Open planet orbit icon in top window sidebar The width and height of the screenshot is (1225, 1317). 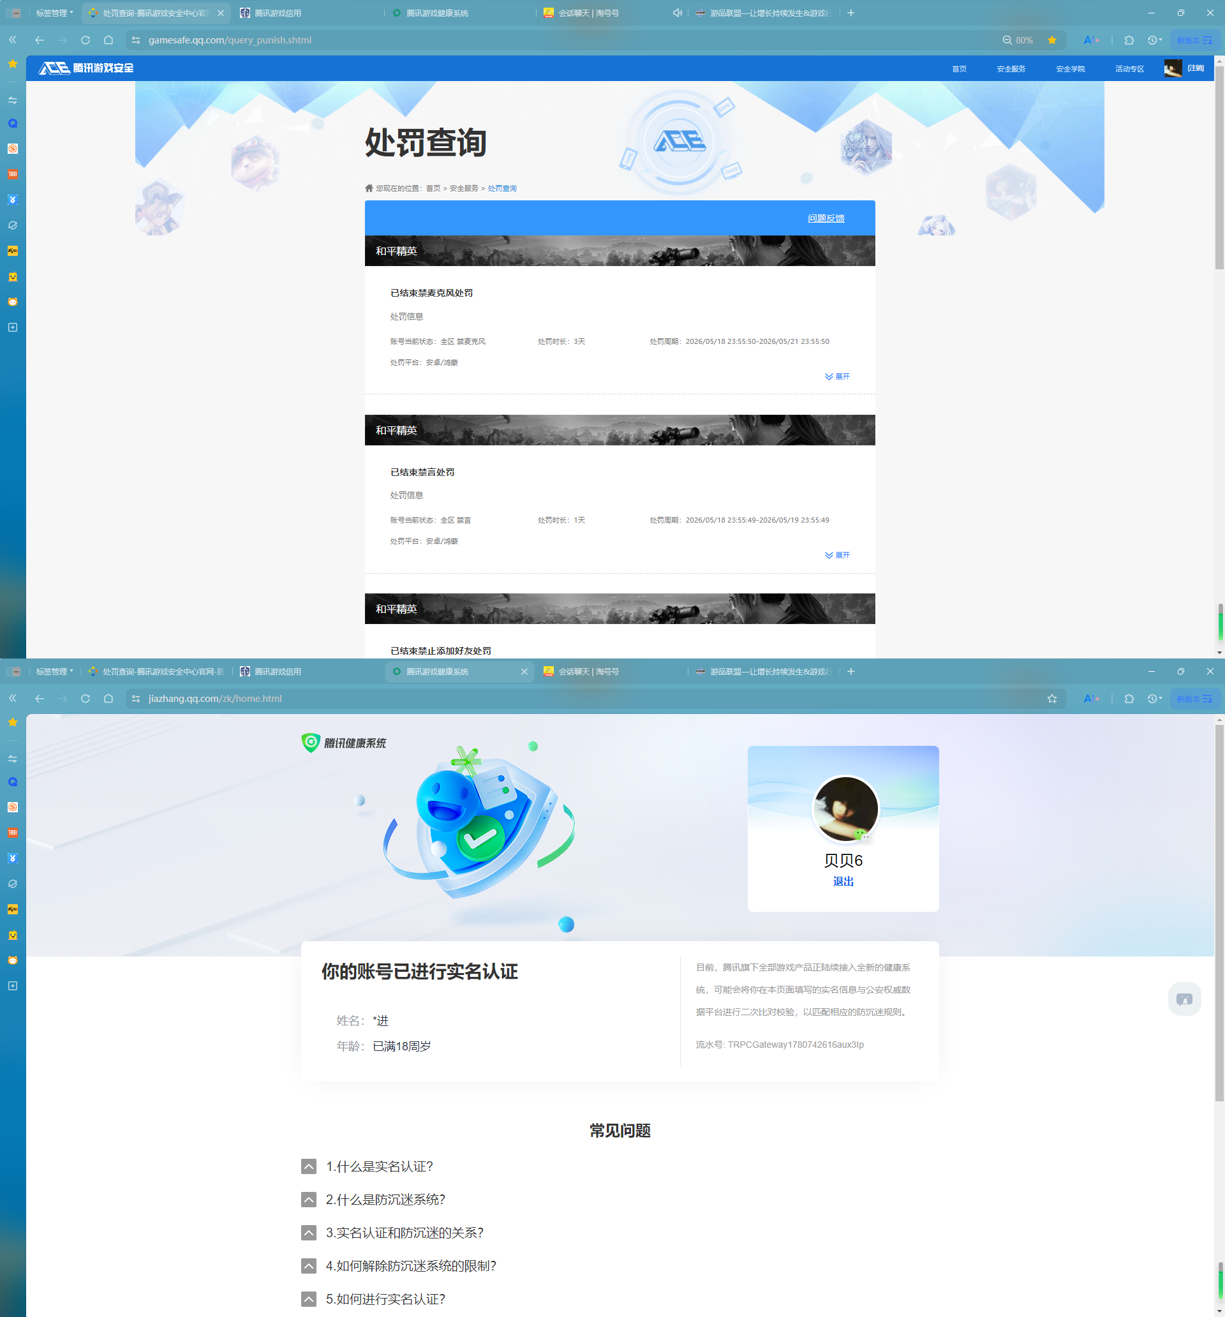point(13,225)
